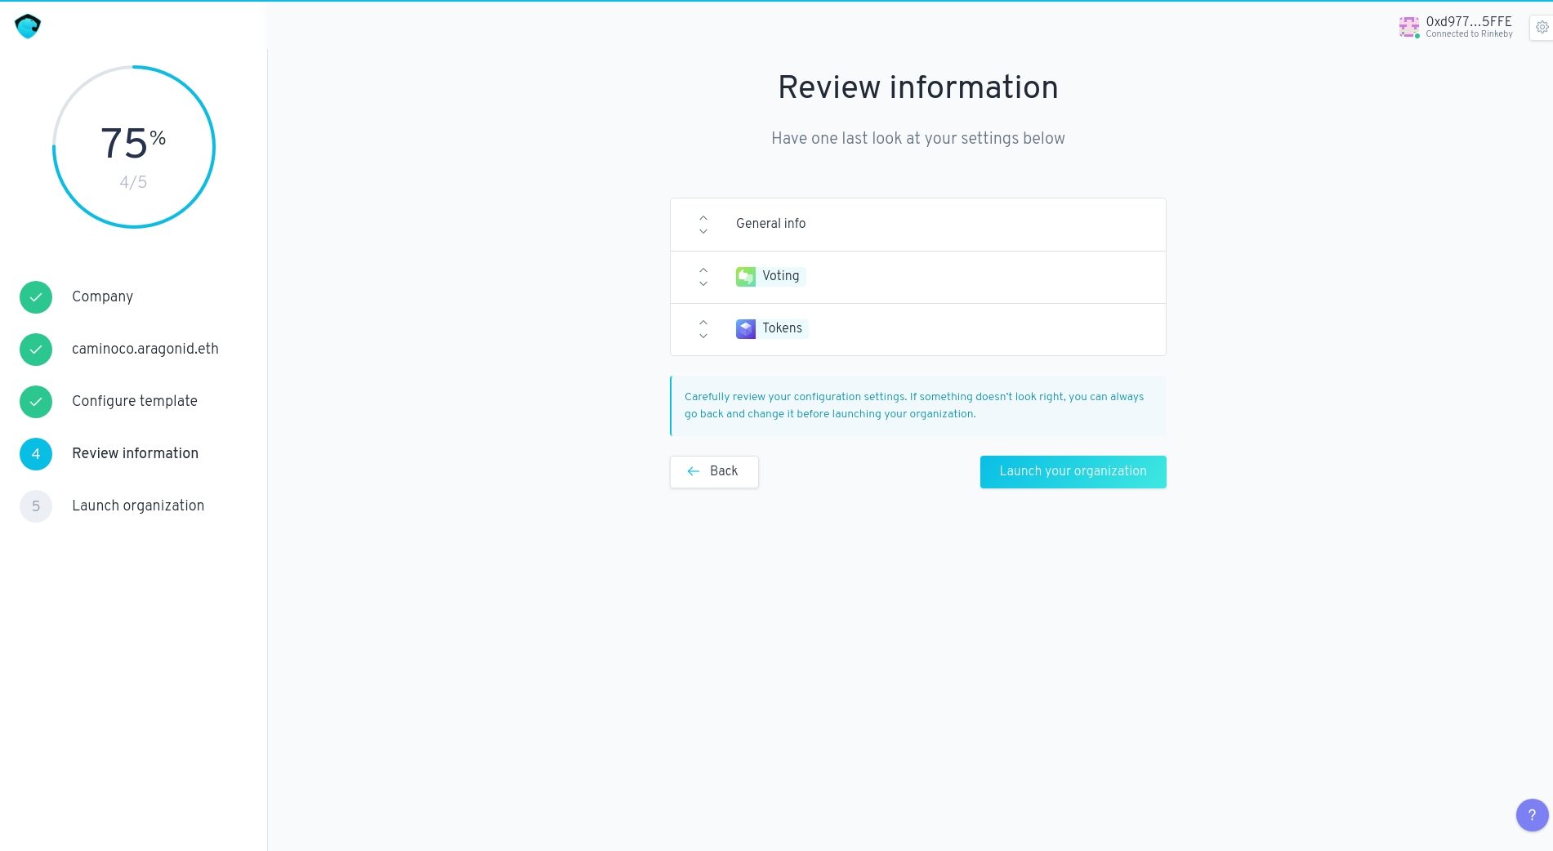Click the wallet identicon avatar

(x=1408, y=27)
